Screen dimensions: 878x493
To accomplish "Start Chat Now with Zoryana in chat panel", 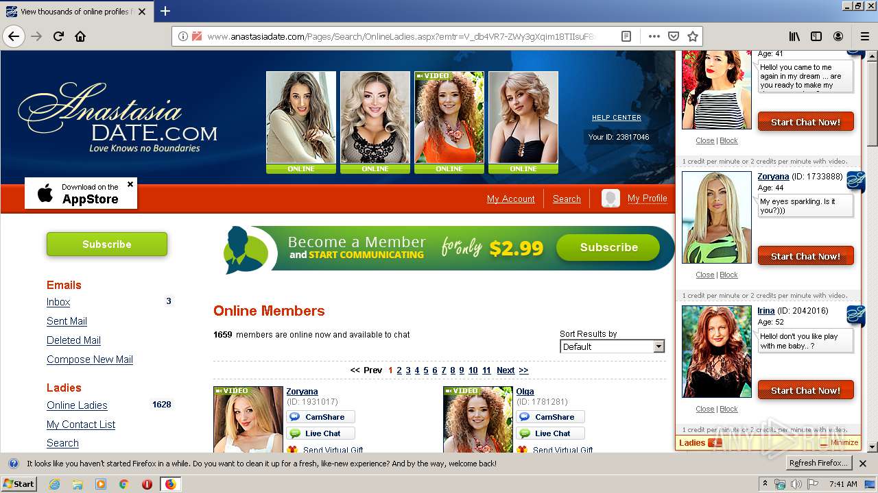I will click(x=805, y=256).
